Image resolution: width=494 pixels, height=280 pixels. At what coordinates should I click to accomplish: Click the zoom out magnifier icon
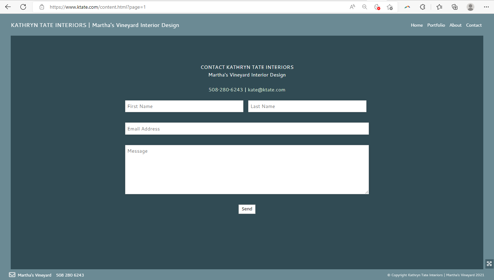pos(364,7)
